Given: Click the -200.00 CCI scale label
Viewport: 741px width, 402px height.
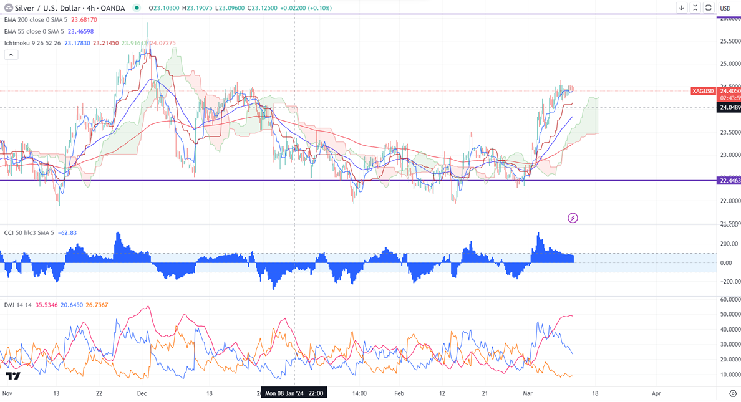Looking at the screenshot, I should (x=729, y=282).
